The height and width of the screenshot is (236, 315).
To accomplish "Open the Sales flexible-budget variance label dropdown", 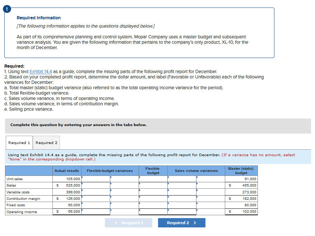I will 124,185.
